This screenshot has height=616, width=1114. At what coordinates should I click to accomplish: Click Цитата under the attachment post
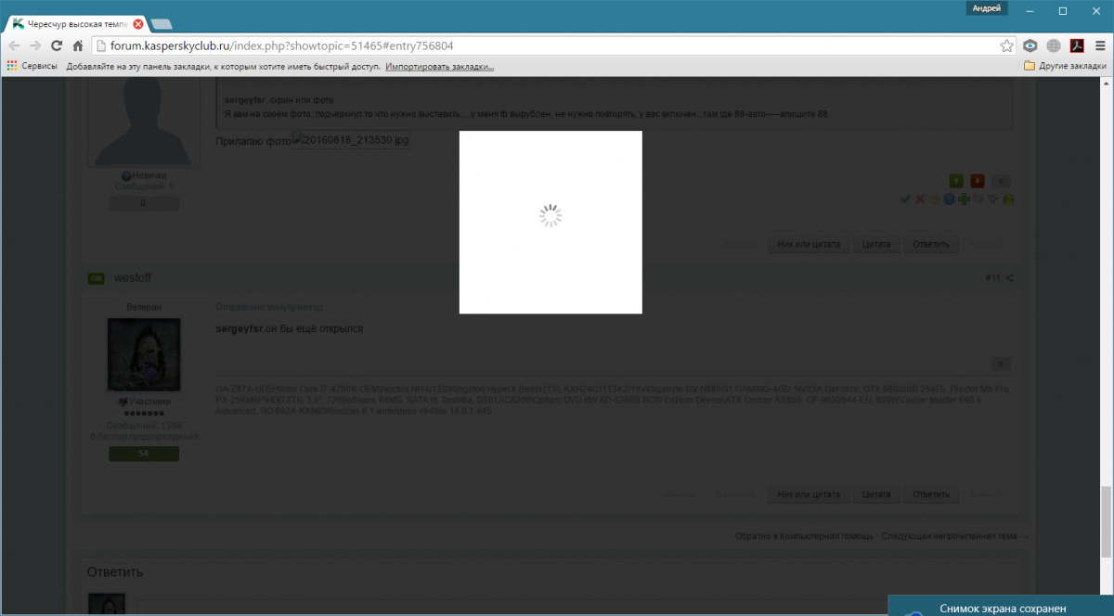pos(876,245)
